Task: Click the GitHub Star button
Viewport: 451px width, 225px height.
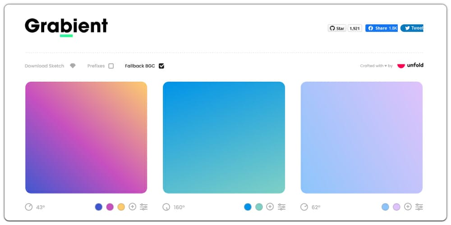Action: (x=337, y=28)
